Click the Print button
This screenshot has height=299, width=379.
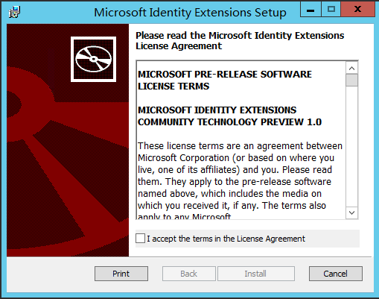pyautogui.click(x=121, y=274)
